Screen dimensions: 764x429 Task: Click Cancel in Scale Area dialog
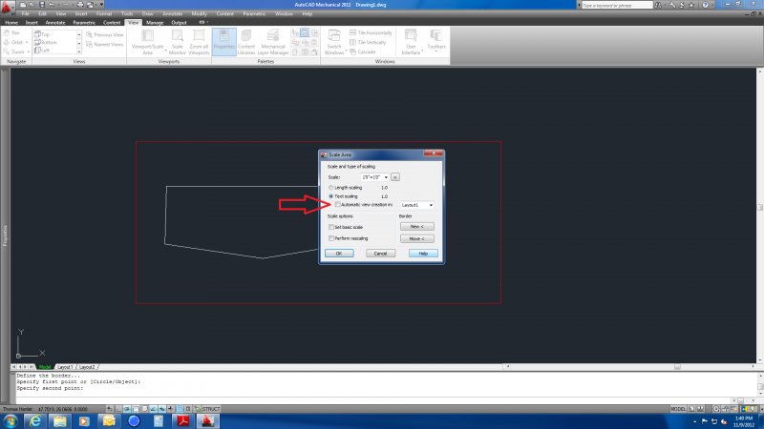[380, 254]
